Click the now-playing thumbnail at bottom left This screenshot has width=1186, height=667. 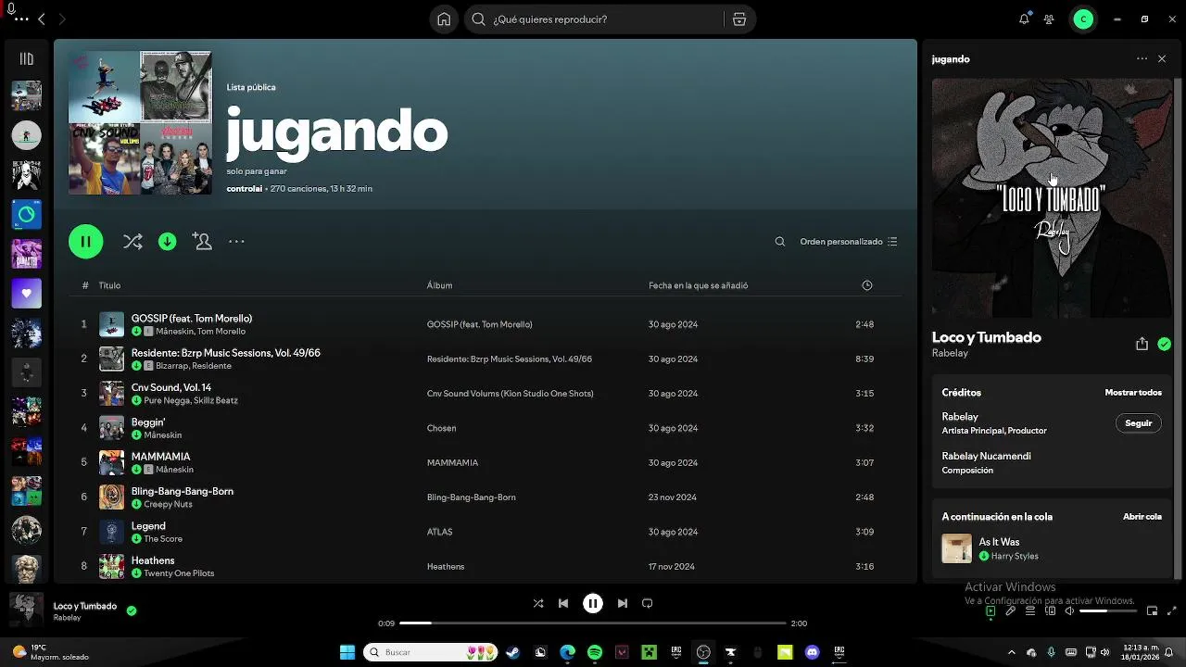point(26,610)
